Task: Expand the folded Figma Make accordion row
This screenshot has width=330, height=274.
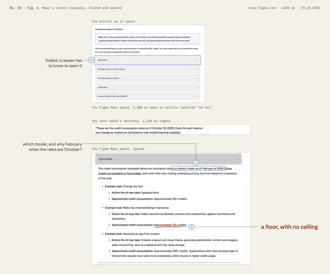Action: [x=148, y=60]
